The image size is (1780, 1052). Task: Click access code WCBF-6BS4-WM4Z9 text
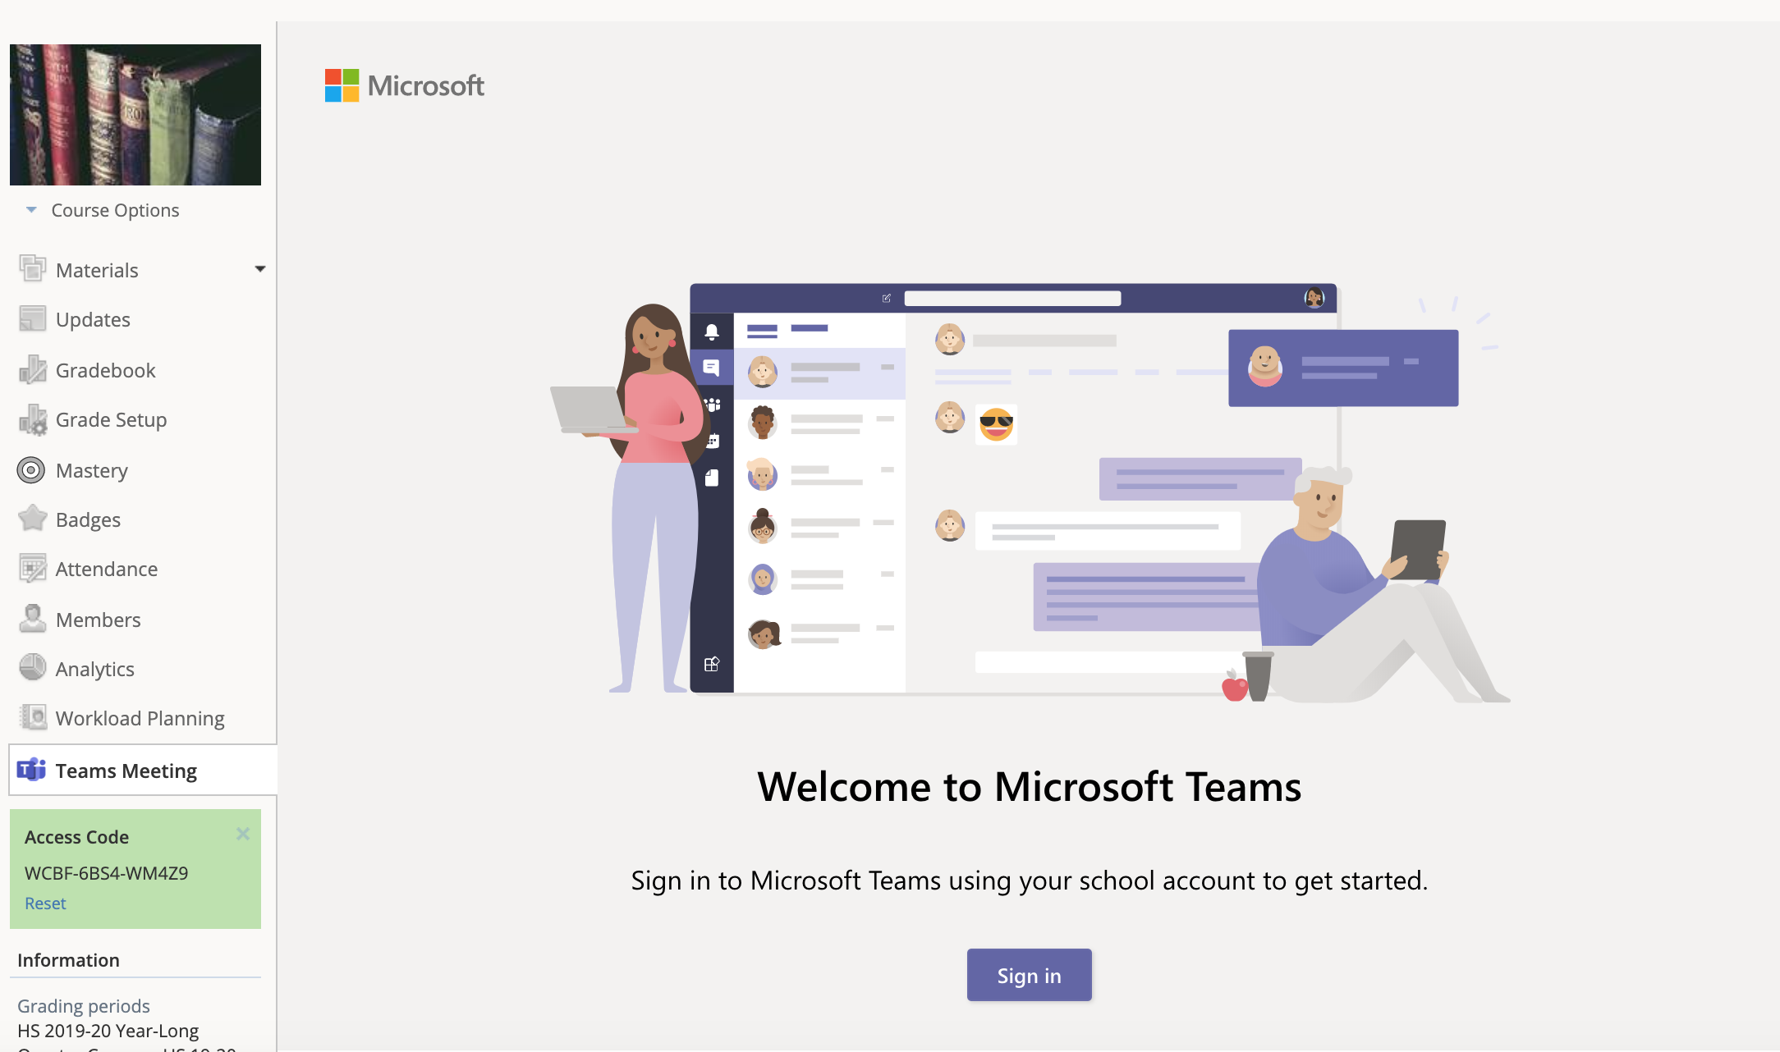pyautogui.click(x=107, y=873)
